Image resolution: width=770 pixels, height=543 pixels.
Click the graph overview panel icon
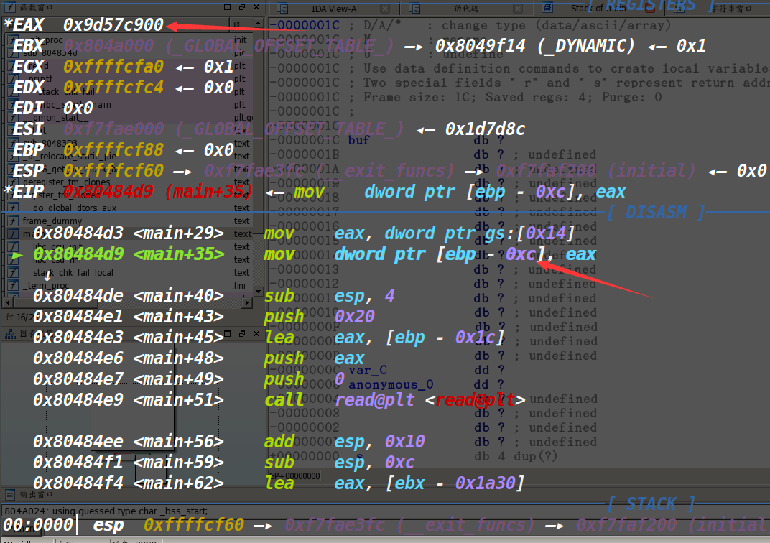[x=10, y=333]
